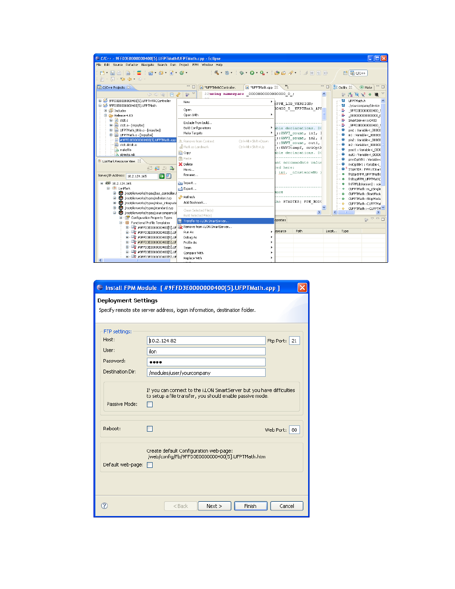This screenshot has width=455, height=589.
Task: Switch to the Make tab
Action: (366, 87)
